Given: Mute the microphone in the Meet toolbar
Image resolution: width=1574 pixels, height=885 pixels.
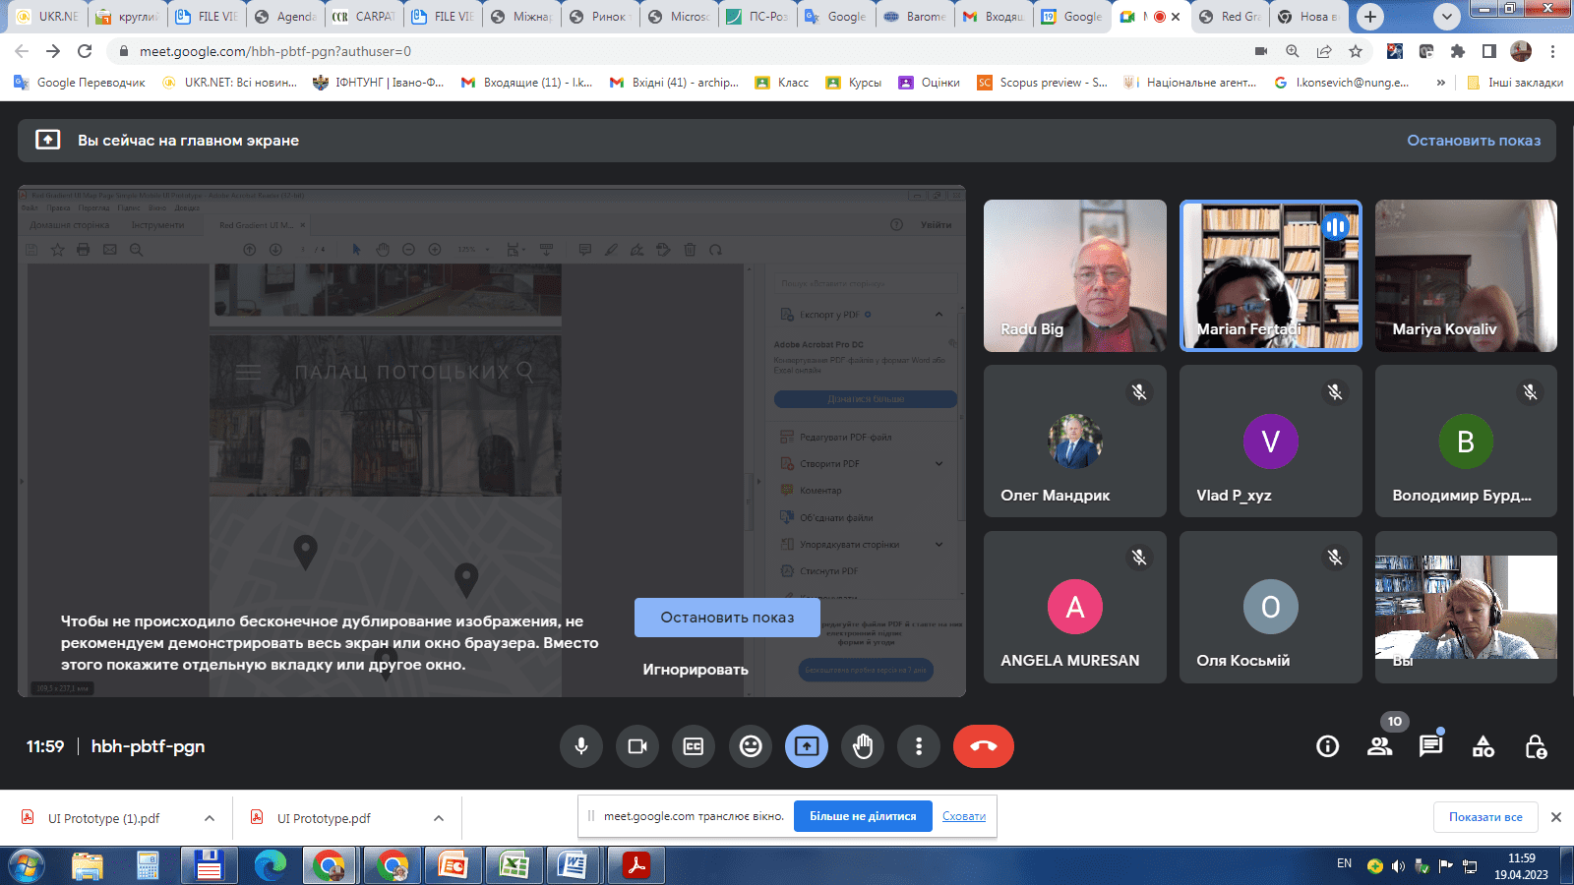Looking at the screenshot, I should [x=581, y=746].
